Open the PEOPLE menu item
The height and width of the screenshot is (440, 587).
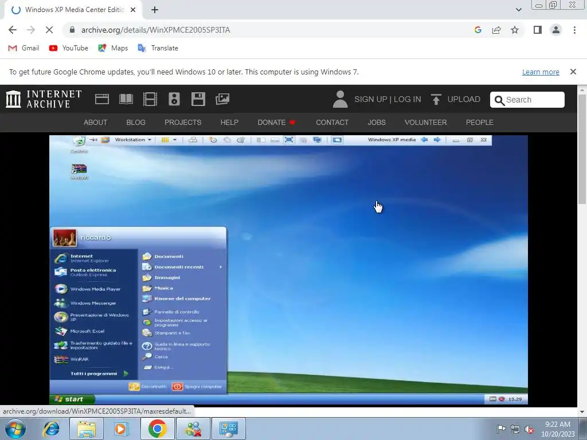point(480,123)
